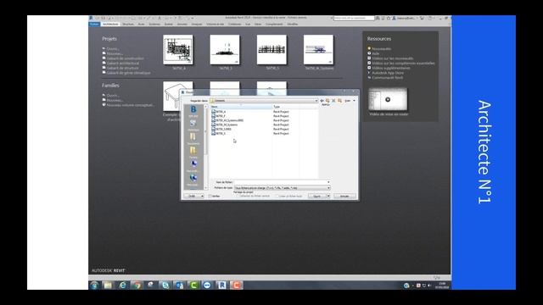The image size is (543, 305).
Task: Play the Vidéo de mise en route thumbnail
Action: coord(388,99)
